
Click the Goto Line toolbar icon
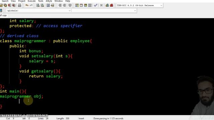(x=52, y=5)
